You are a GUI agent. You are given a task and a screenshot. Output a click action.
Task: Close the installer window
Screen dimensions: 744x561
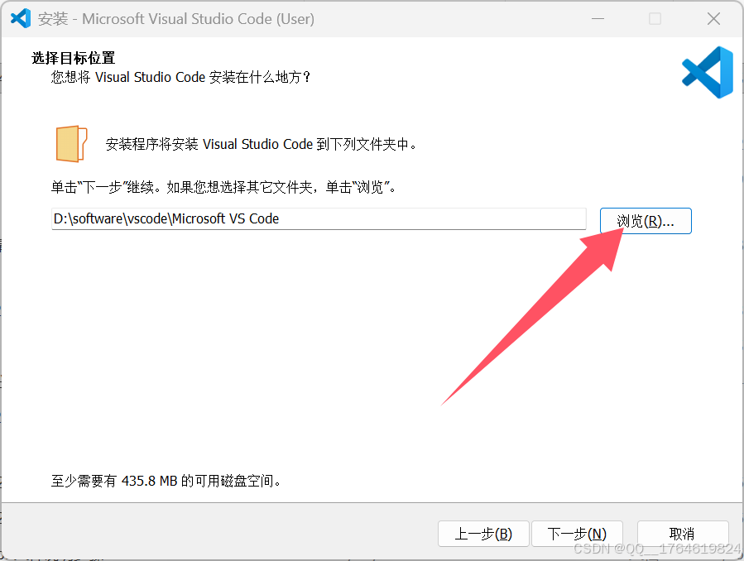click(x=713, y=18)
